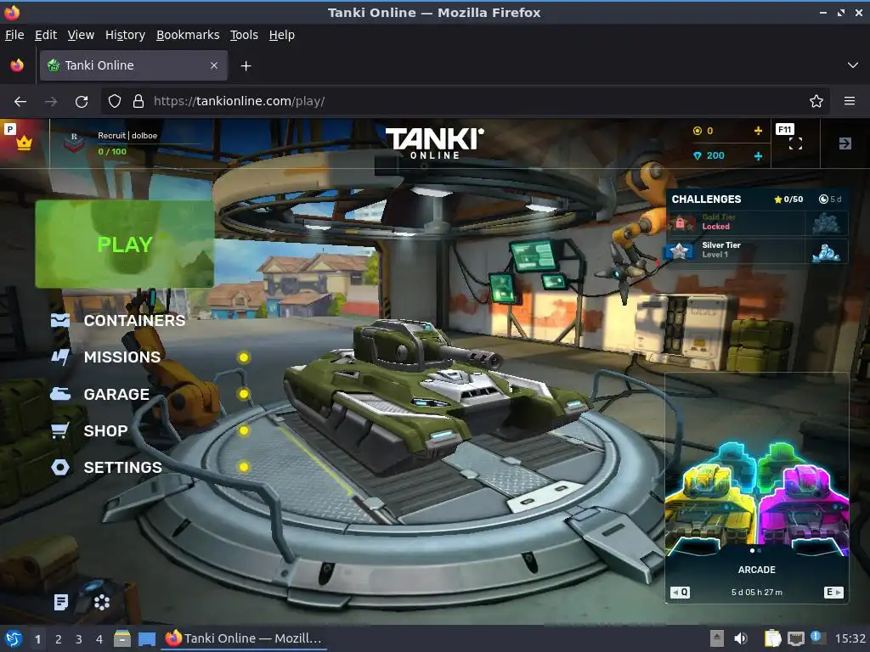Click the missions flag icon

coord(60,357)
